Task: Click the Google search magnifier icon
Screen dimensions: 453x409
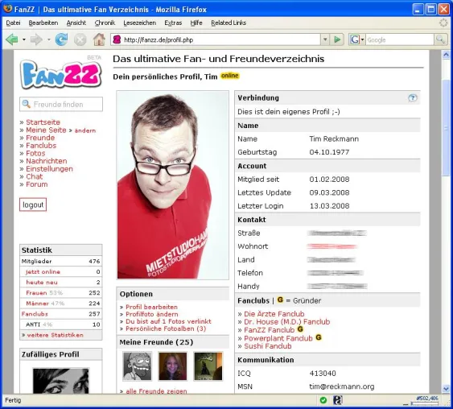Action: click(440, 39)
